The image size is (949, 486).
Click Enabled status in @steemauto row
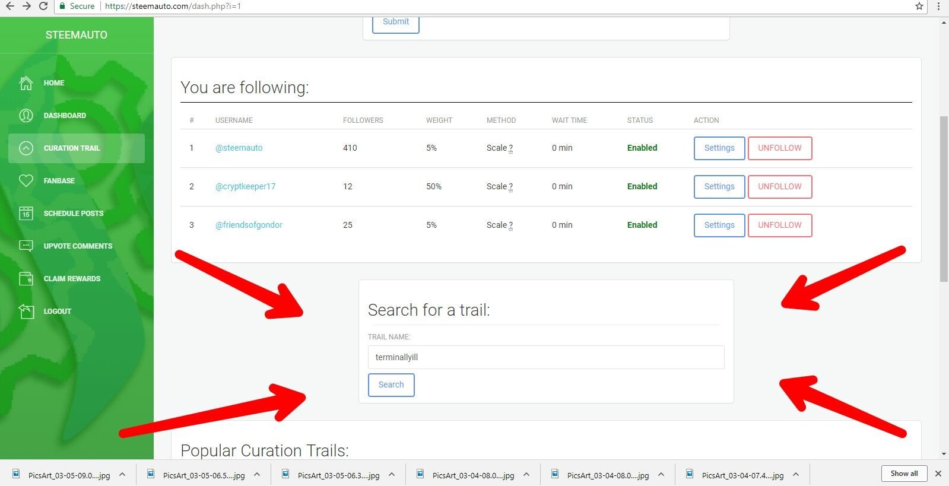point(642,148)
